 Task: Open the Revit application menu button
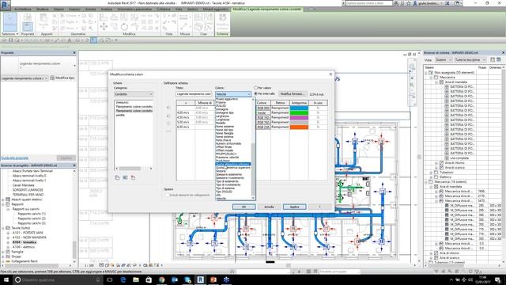[6, 6]
